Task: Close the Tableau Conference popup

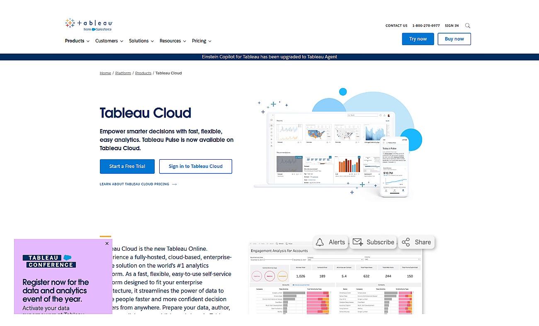Action: [x=107, y=244]
